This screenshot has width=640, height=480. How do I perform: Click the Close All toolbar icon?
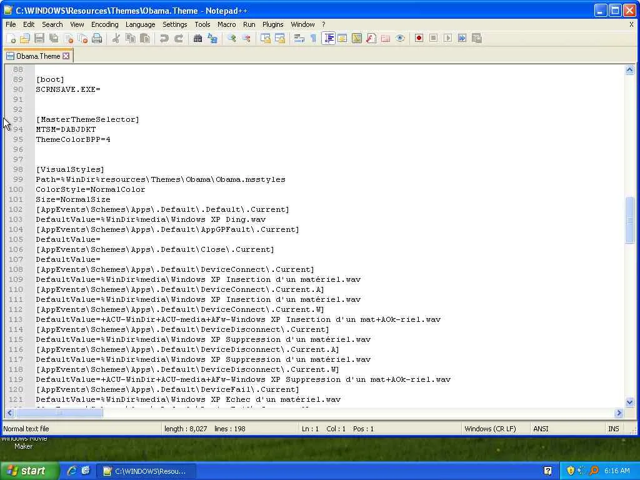(83, 38)
